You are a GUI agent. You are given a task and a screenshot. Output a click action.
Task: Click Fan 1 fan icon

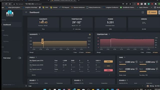point(136,62)
